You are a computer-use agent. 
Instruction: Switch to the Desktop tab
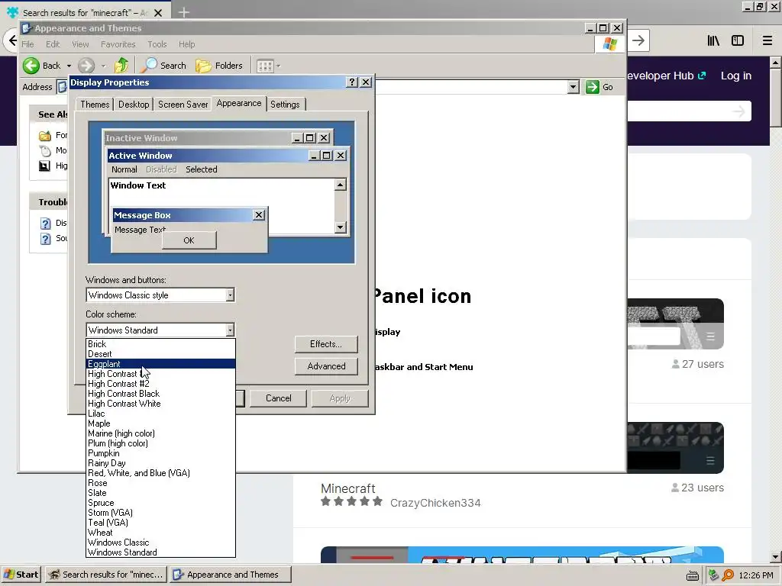[x=134, y=104]
